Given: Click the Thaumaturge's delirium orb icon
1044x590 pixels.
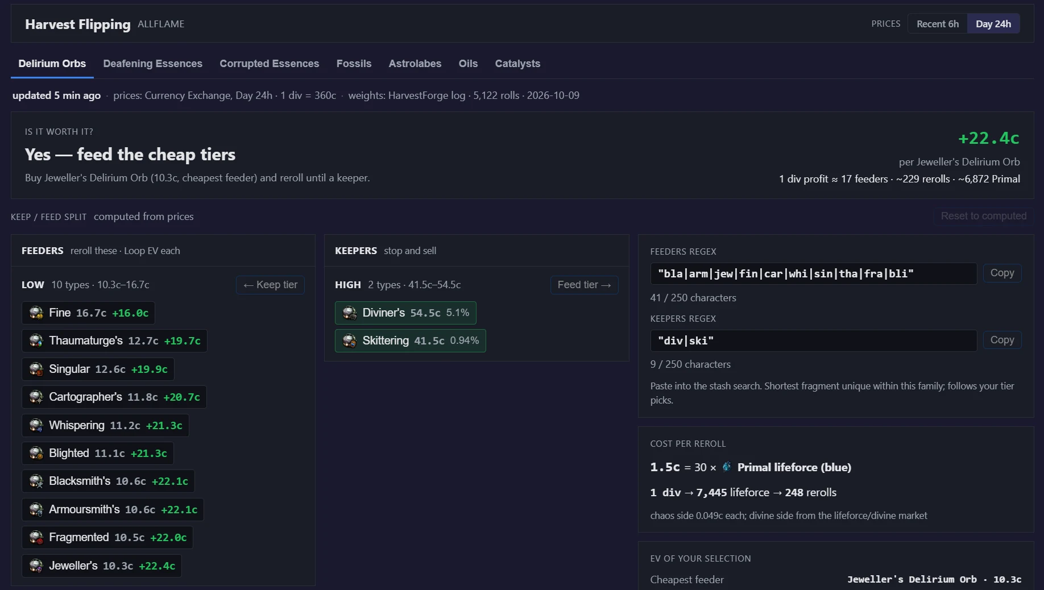Looking at the screenshot, I should pos(36,340).
